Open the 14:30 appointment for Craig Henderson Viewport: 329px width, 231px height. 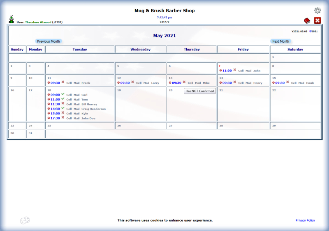tap(55, 109)
